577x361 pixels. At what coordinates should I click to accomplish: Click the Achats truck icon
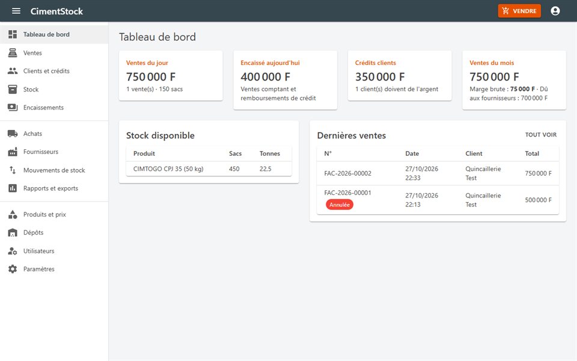click(x=13, y=134)
